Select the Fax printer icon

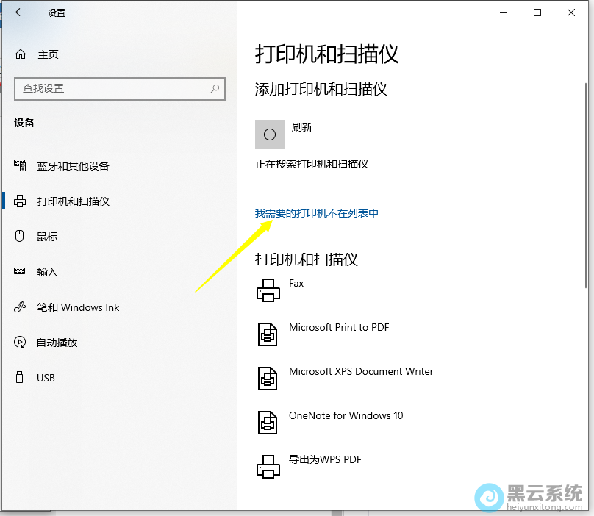(268, 290)
